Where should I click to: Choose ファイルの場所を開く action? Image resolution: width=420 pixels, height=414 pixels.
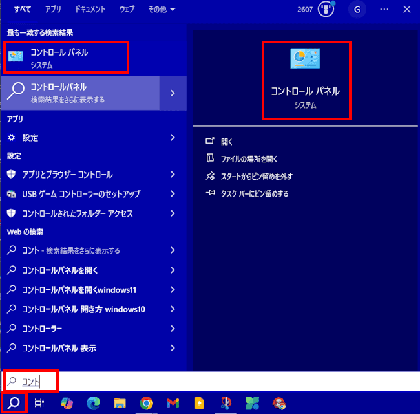(249, 159)
